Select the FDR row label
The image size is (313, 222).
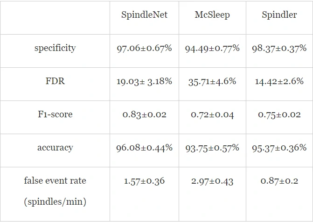[55, 81]
